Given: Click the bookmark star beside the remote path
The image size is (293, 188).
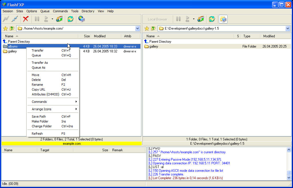Looking at the screenshot, I should coord(5,28).
